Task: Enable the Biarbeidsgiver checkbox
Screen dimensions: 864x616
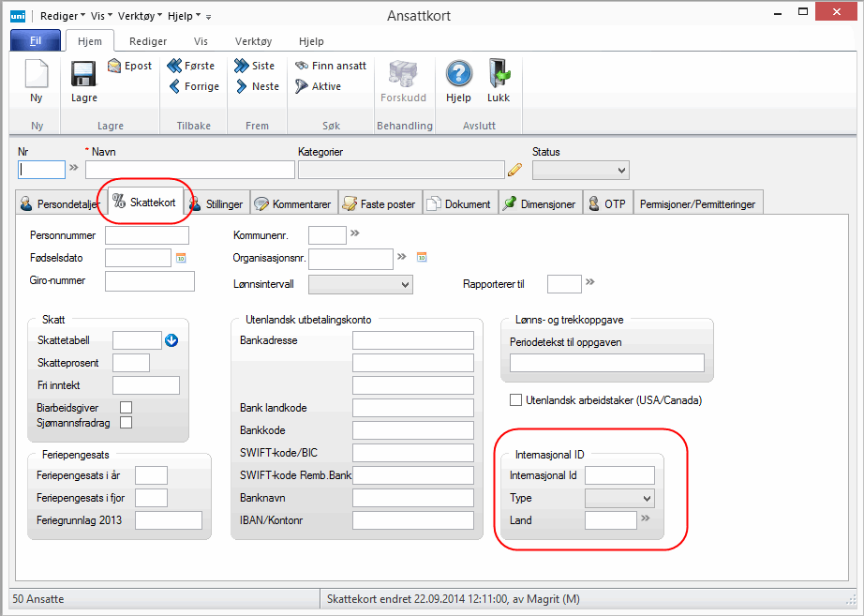Action: (126, 407)
